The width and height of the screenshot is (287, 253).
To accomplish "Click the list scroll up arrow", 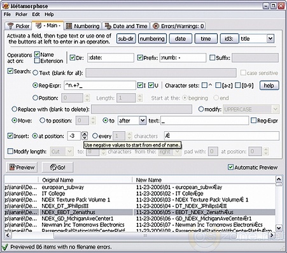I will 279,179.
